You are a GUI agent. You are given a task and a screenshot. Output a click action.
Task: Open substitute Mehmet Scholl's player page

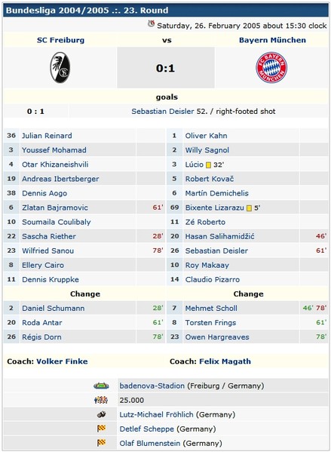(211, 308)
